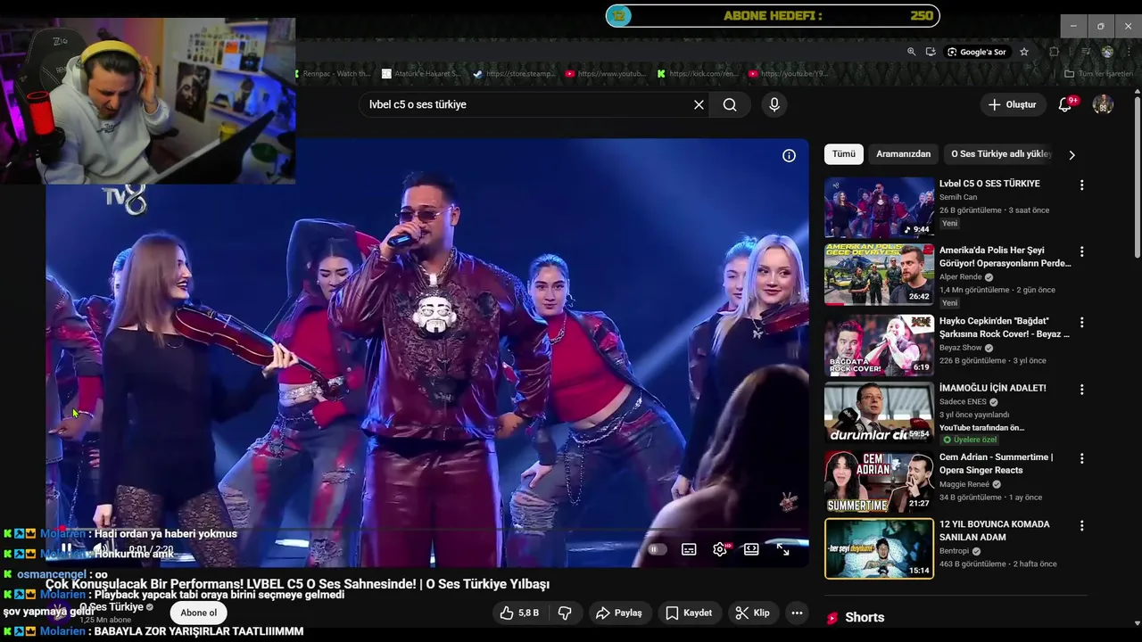Open Amerika'da Polis video thumbnail

(879, 275)
